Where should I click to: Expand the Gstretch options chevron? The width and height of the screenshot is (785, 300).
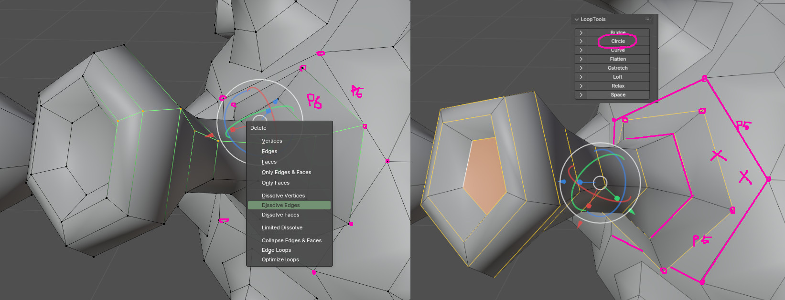tap(581, 68)
